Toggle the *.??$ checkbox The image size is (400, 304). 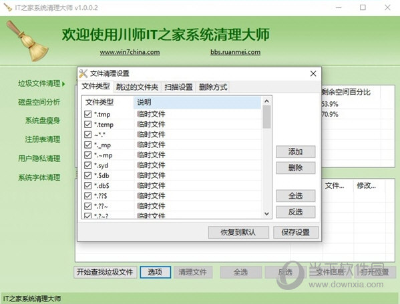87,196
